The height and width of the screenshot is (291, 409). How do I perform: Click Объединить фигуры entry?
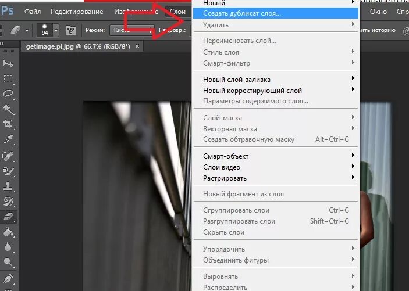[x=276, y=260]
